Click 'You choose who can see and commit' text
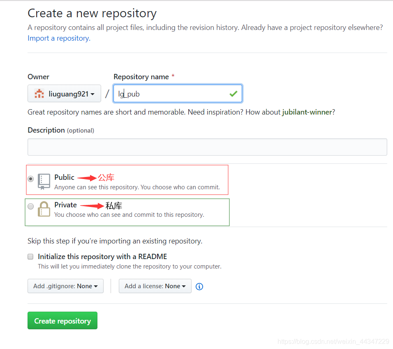The width and height of the screenshot is (393, 349). pyautogui.click(x=129, y=215)
